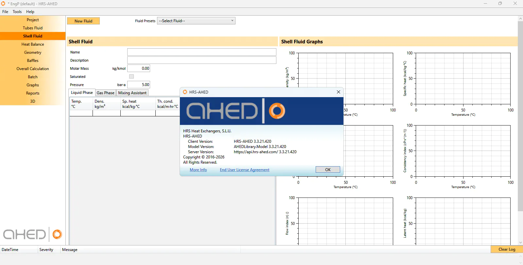Image resolution: width=523 pixels, height=265 pixels.
Task: Click the Server Version URL text
Action: coord(265,152)
